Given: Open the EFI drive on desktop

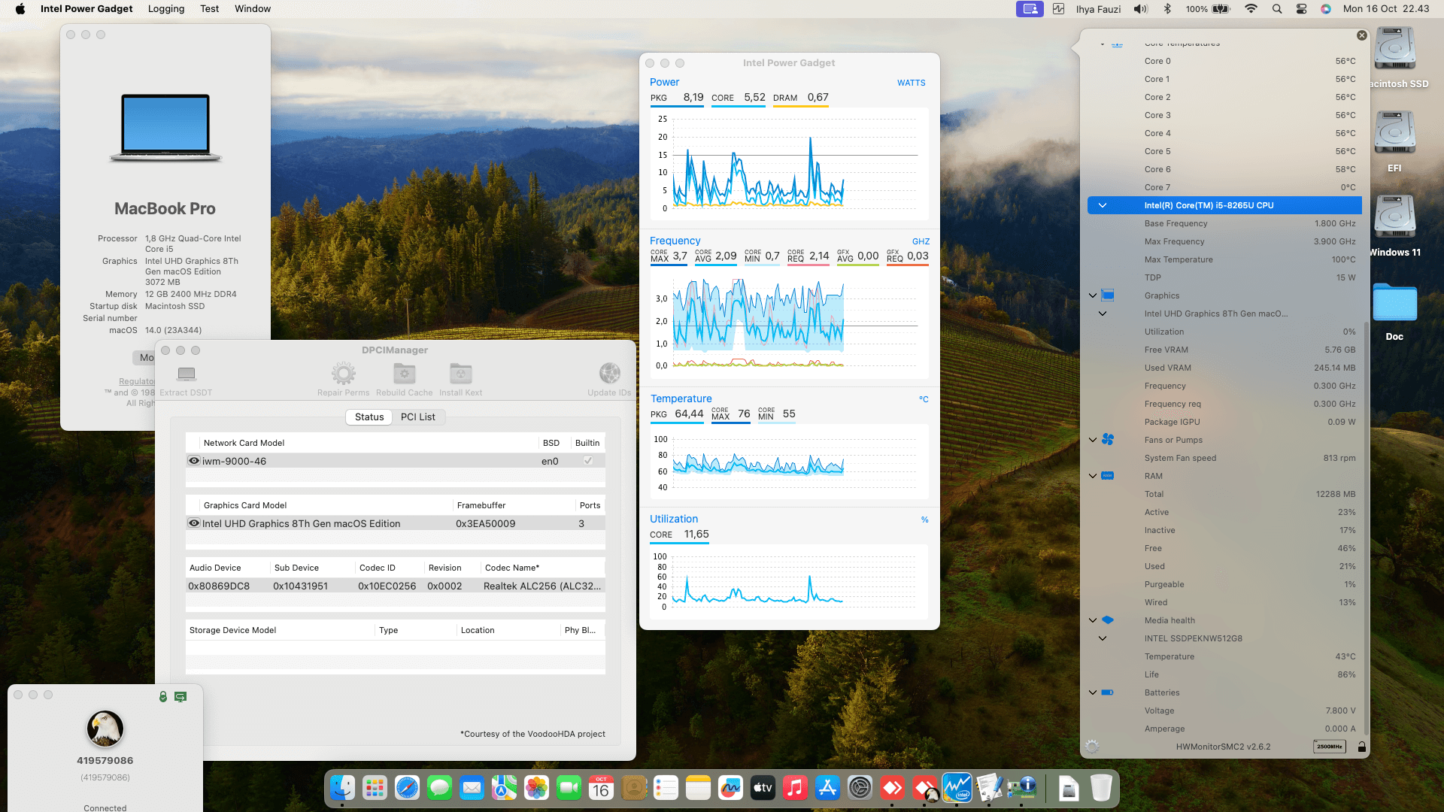Looking at the screenshot, I should pyautogui.click(x=1395, y=134).
